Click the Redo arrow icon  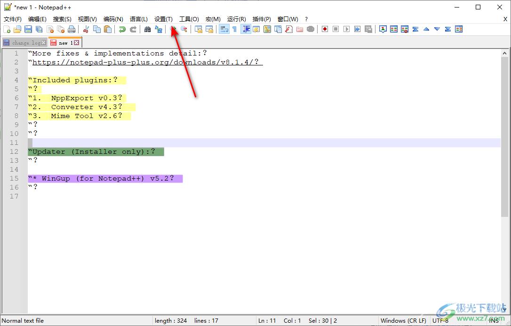133,29
